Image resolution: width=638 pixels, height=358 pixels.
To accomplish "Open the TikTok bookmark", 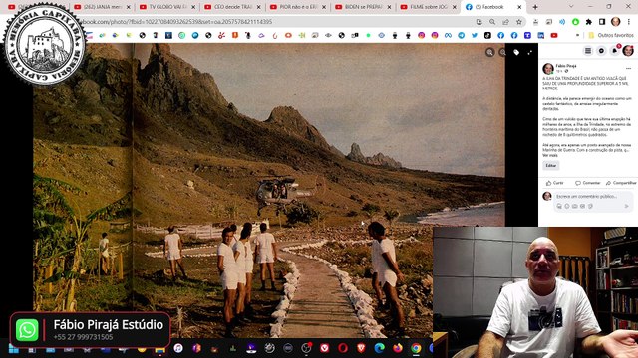I will click(487, 36).
